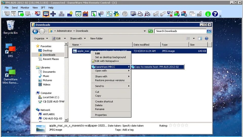
Task: Choose Set as desktop background
Action: (110, 57)
